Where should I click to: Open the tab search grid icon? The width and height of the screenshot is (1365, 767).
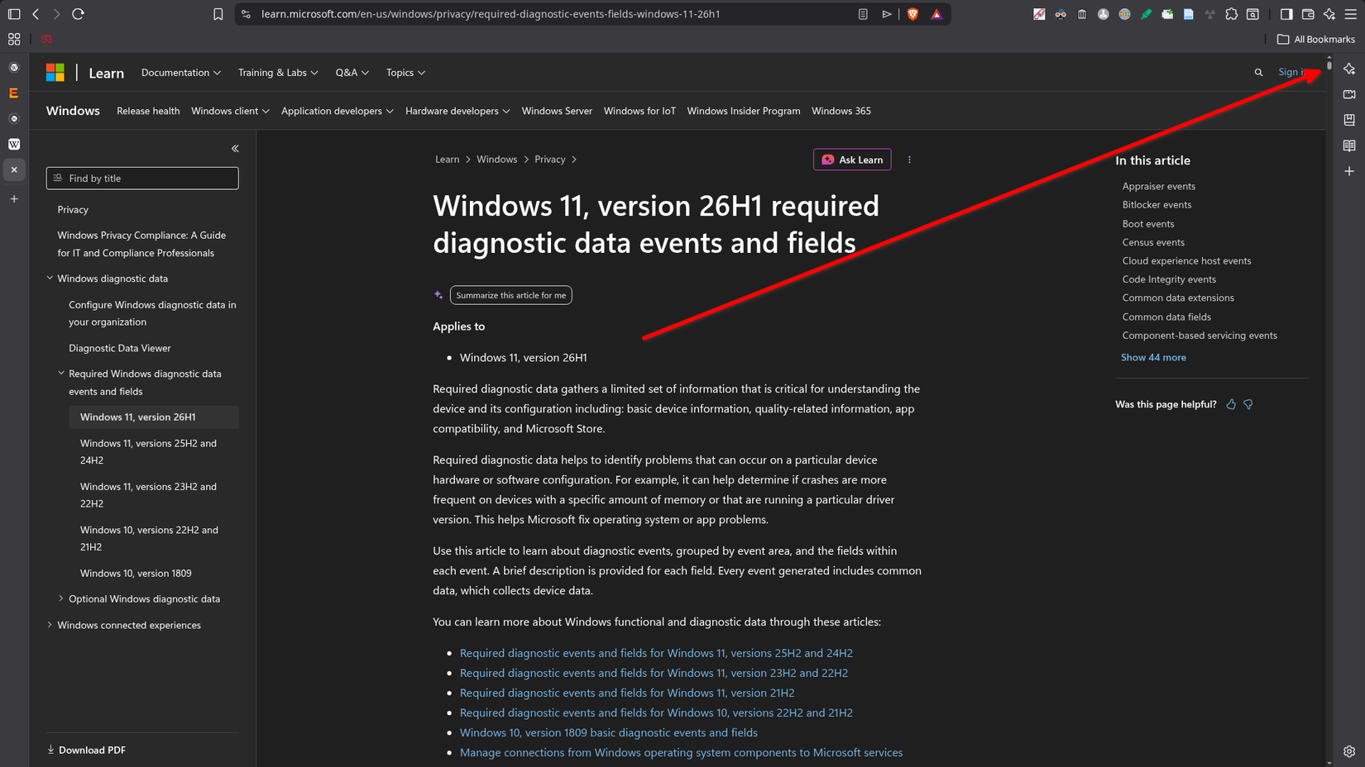pos(14,39)
